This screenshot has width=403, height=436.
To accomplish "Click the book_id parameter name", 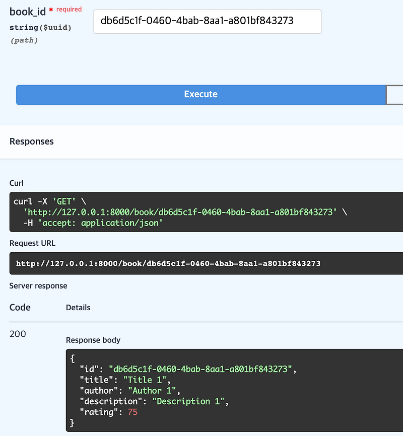I will pos(27,11).
